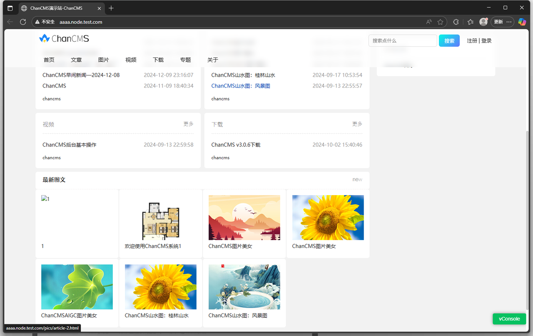This screenshot has height=336, width=533.
Task: Click the blue 搜索 search button
Action: 449,40
